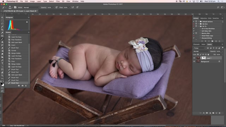Expand the Default Actions set
The width and height of the screenshot is (226, 127).
(198, 22)
